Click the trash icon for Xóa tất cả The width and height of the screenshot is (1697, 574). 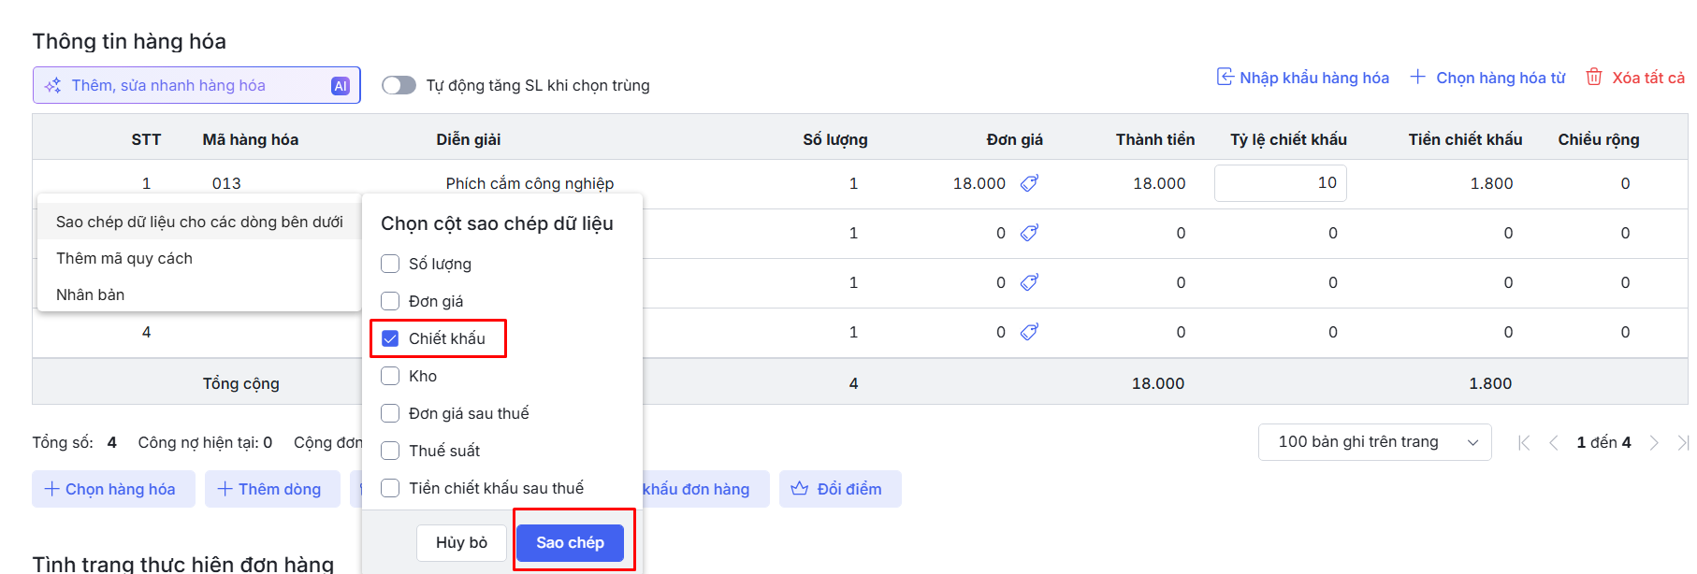click(x=1594, y=77)
